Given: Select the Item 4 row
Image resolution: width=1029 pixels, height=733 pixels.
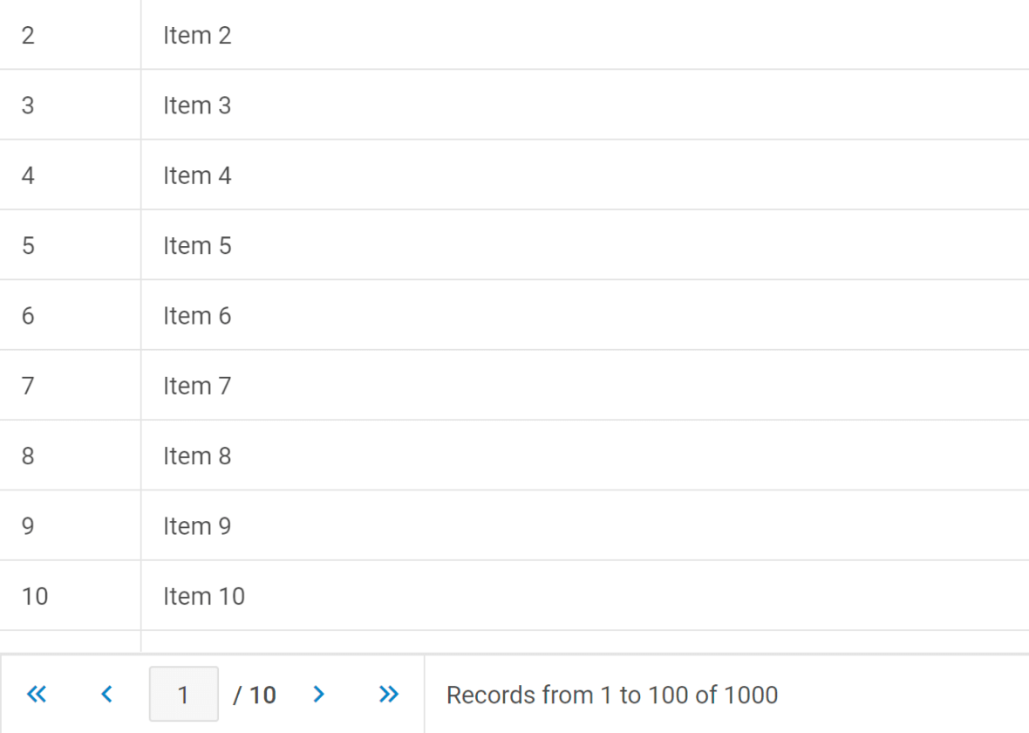Looking at the screenshot, I should 514,175.
